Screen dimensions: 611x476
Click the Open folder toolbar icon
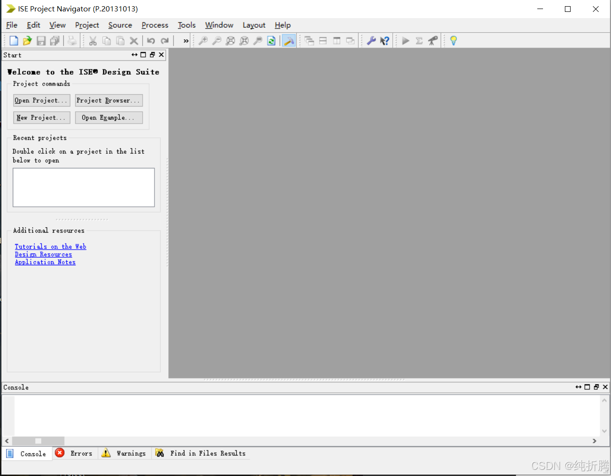click(x=28, y=41)
